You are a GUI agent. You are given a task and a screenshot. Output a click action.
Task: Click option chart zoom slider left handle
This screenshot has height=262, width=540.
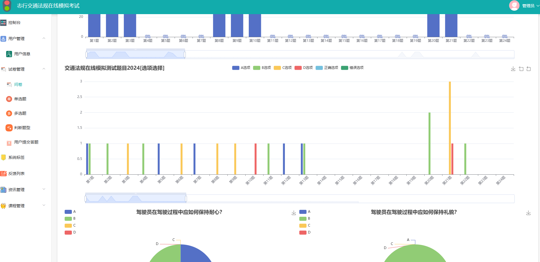tap(85, 199)
